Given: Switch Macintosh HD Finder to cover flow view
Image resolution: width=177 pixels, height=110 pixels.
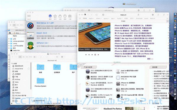Looking at the screenshot, I should coord(30,57).
